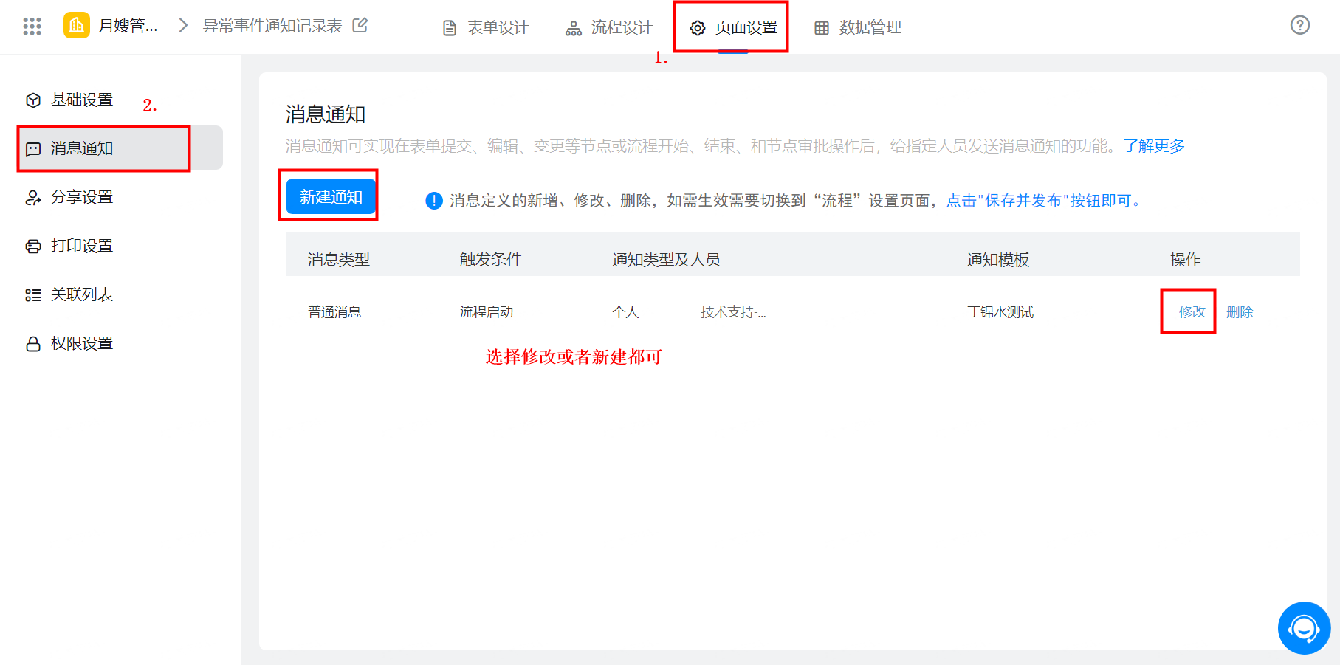Screen dimensions: 1340x665
Task: Click the 触发条件 column header
Action: tap(491, 260)
